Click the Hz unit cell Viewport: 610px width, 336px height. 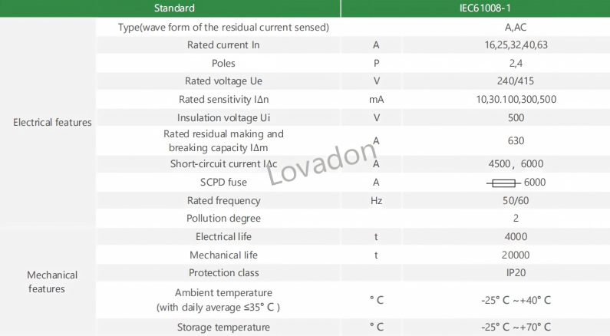(x=376, y=201)
